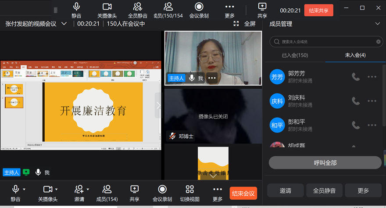Open 共享 screen share in bottom toolbar
Image resolution: width=386 pixels, height=208 pixels.
tap(134, 189)
